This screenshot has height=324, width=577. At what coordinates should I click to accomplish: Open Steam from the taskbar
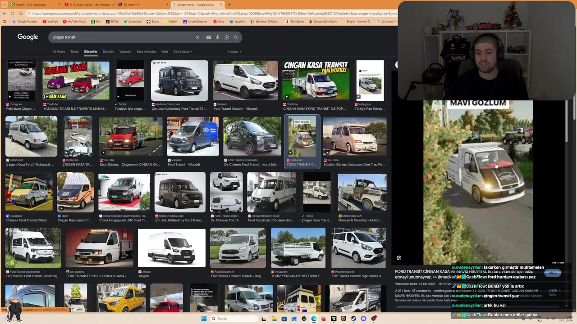pyautogui.click(x=353, y=319)
